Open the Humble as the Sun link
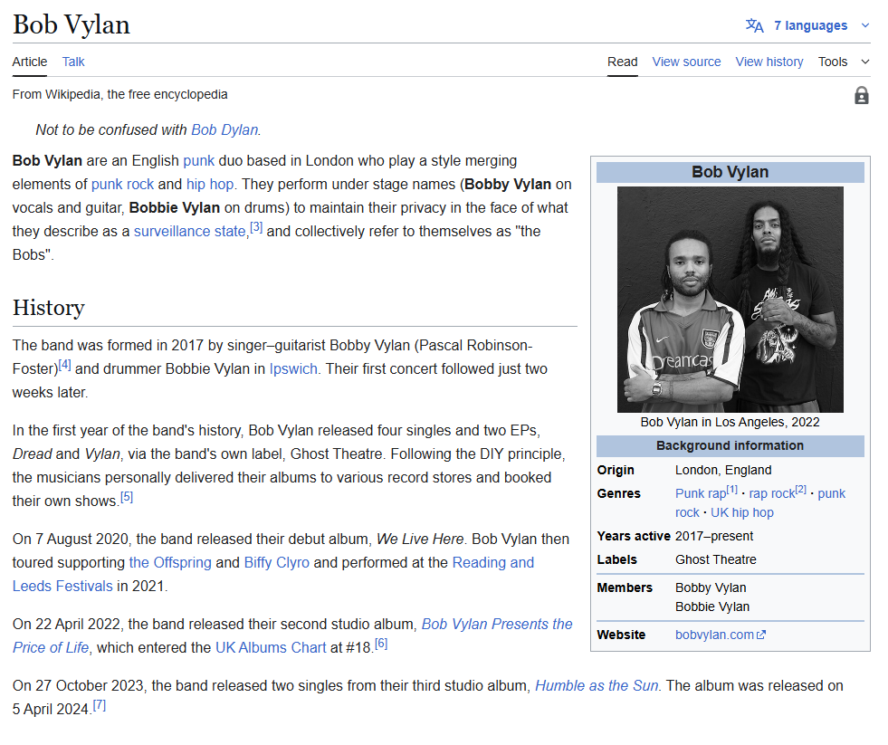Screen dimensions: 888x745 [x=597, y=685]
